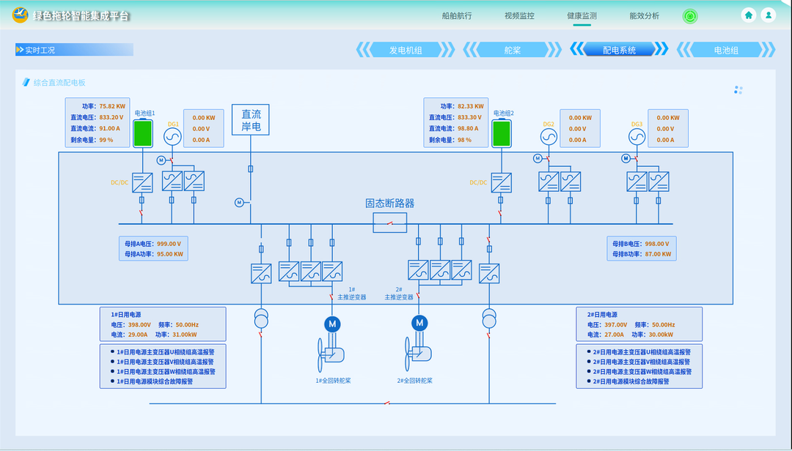This screenshot has width=792, height=451.
Task: Switch to 能效分析 menu
Action: pyautogui.click(x=644, y=15)
